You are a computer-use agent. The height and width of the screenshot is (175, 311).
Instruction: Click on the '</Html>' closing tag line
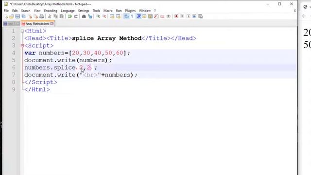pos(37,90)
